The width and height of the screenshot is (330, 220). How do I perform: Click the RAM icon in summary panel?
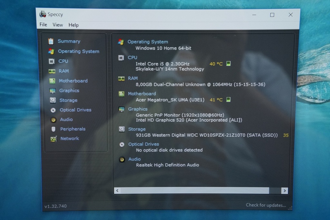point(121,79)
